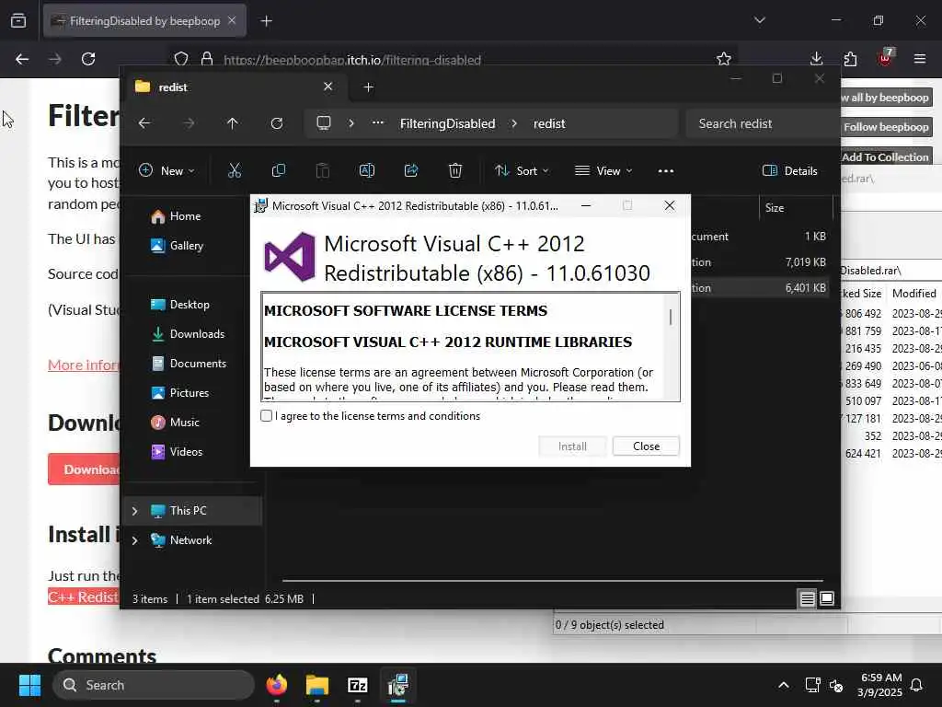Click Rename icon in Explorer toolbar
The height and width of the screenshot is (707, 942).
[x=366, y=170]
